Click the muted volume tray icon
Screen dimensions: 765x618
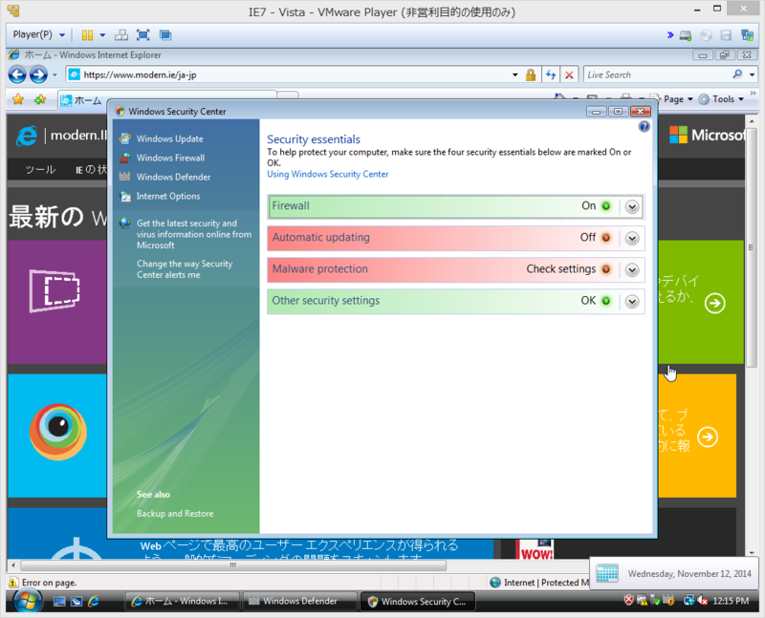[x=703, y=601]
